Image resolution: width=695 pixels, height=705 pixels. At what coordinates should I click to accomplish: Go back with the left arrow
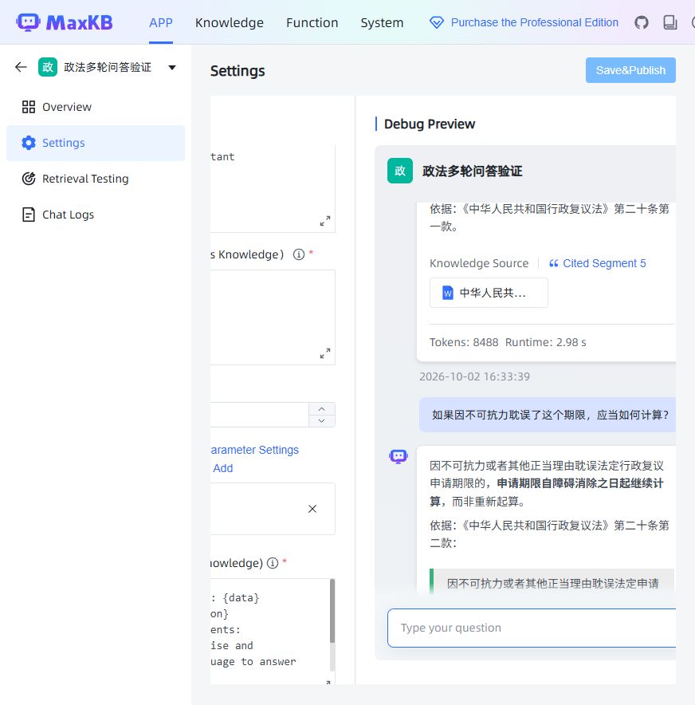[21, 68]
